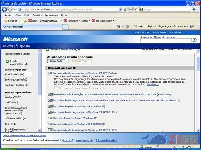Collapse the KB956844 update details

[52, 73]
